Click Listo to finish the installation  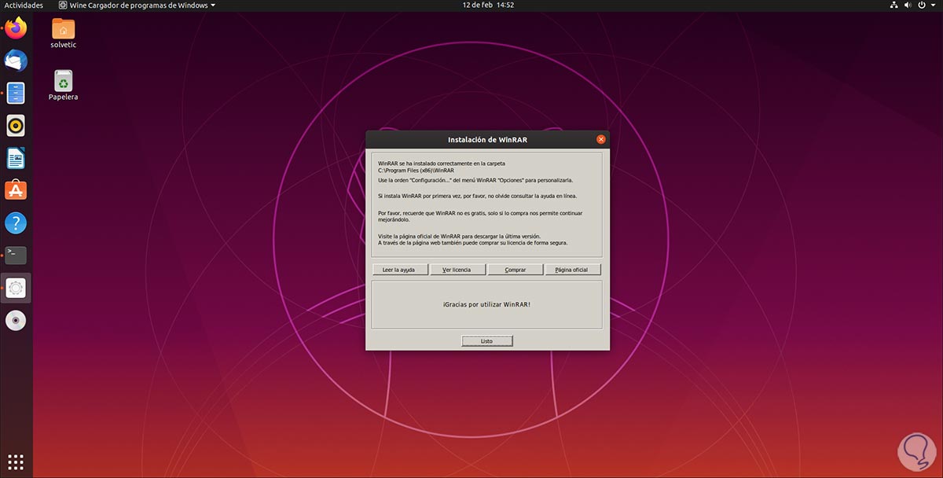click(x=487, y=341)
